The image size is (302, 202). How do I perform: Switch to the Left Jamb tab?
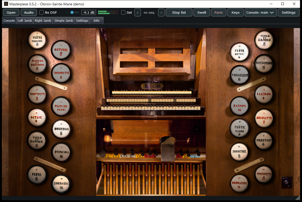point(25,21)
